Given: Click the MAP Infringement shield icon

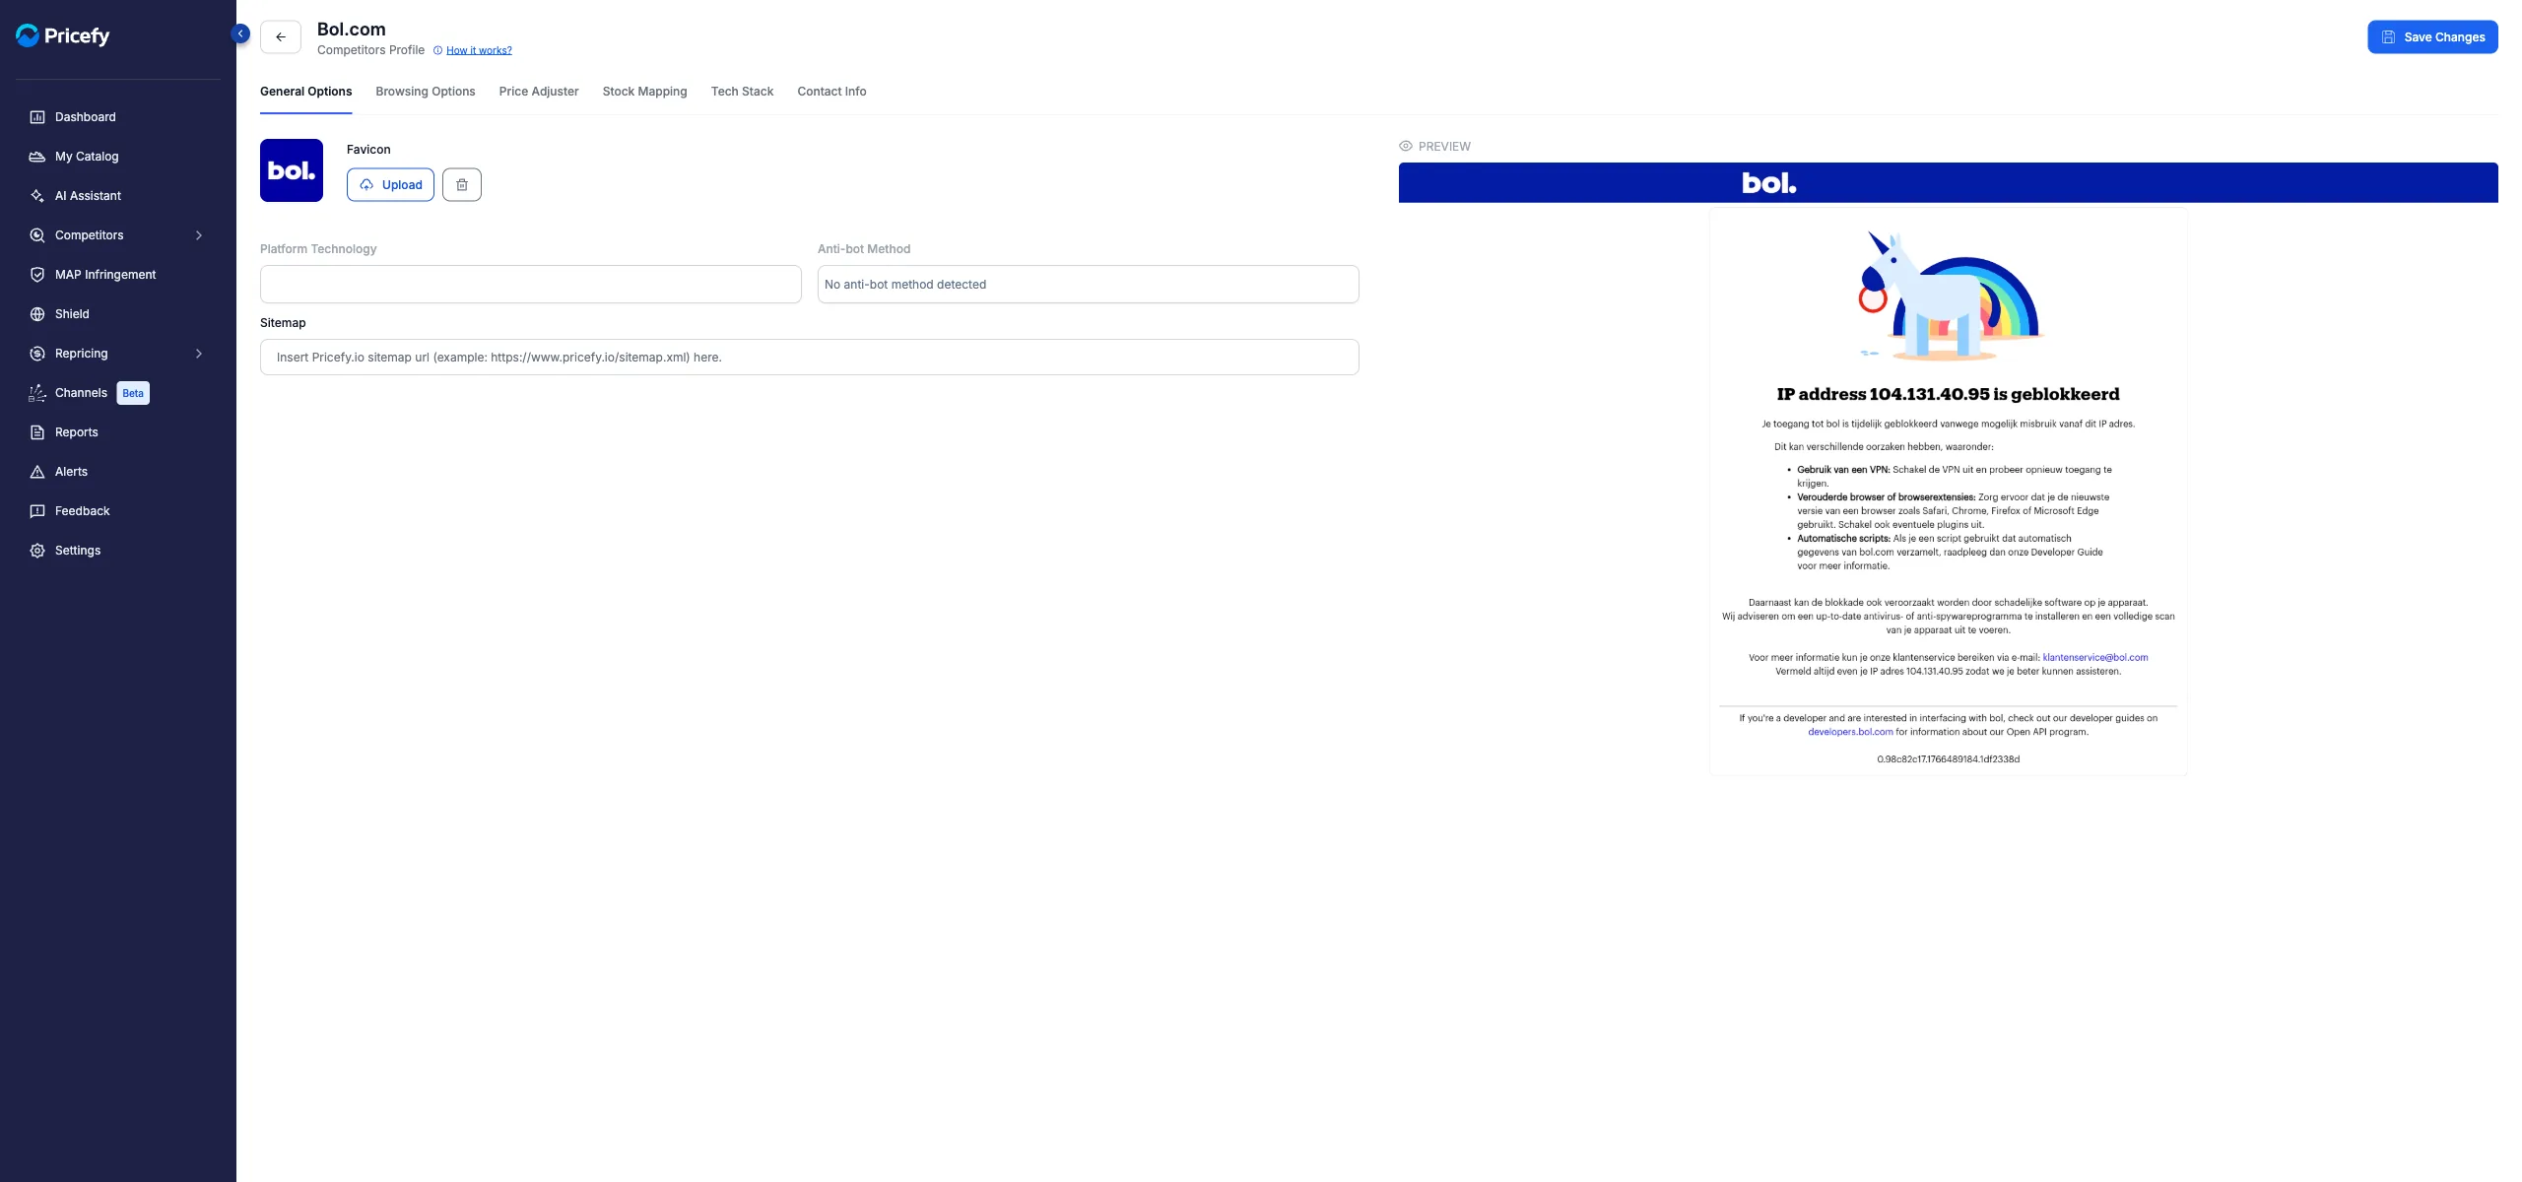Looking at the screenshot, I should click(37, 275).
